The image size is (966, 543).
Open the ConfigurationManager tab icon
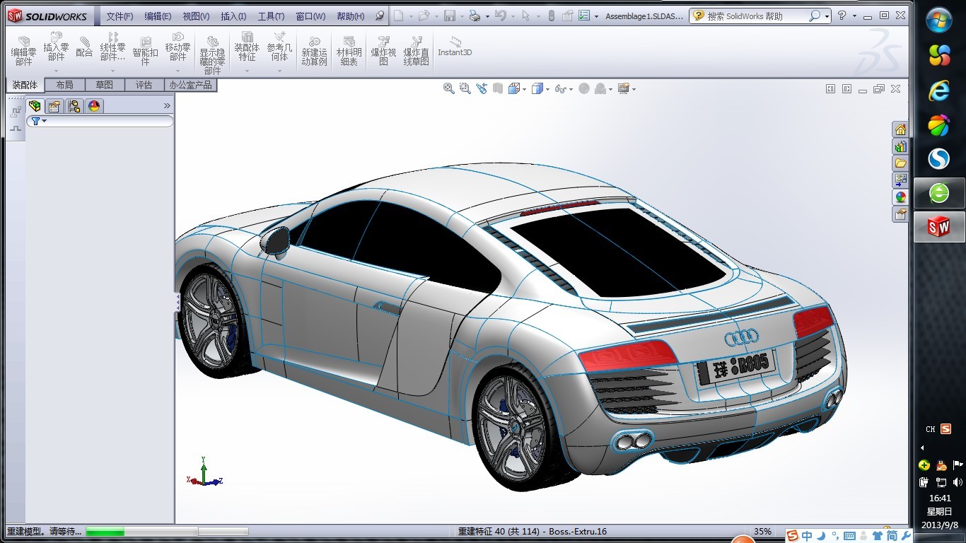pos(74,106)
